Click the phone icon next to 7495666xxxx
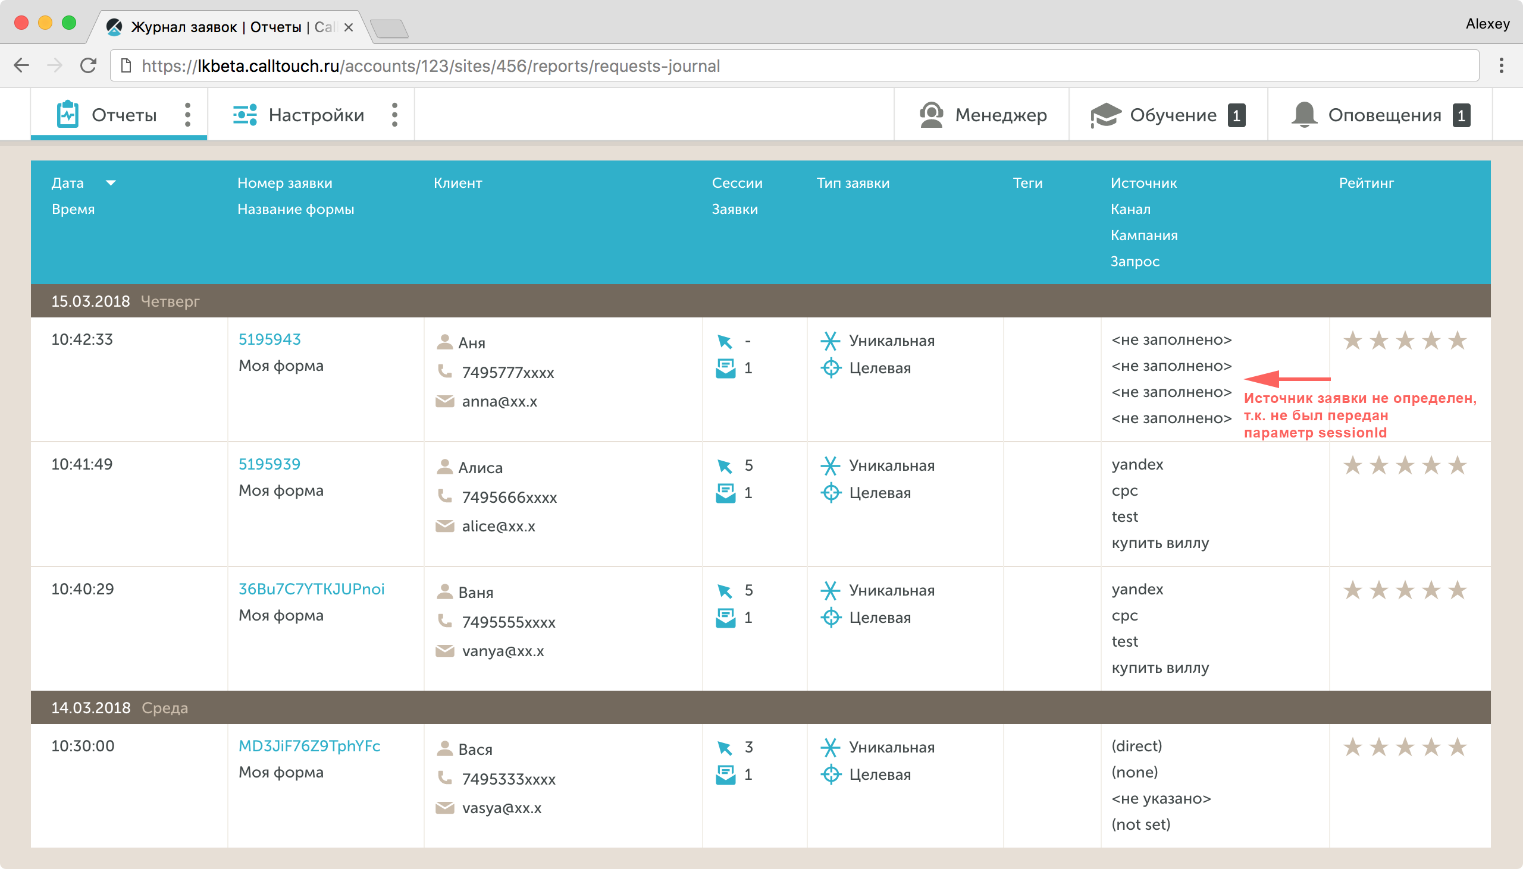This screenshot has height=869, width=1523. coord(444,495)
